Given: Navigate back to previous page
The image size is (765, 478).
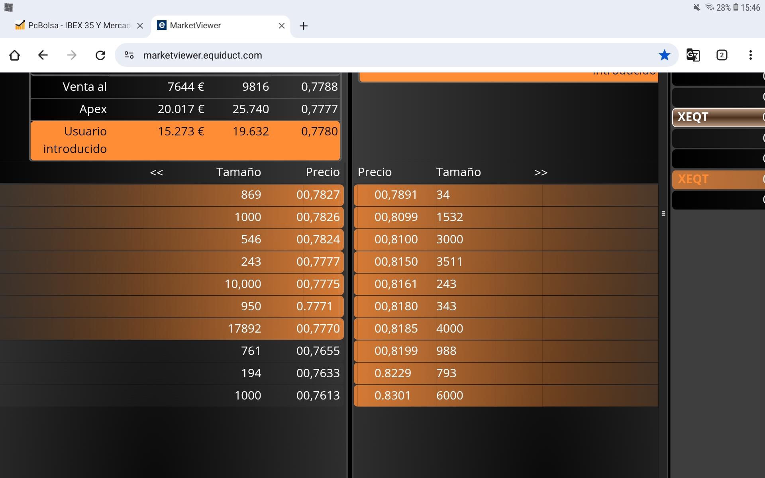Looking at the screenshot, I should [43, 55].
